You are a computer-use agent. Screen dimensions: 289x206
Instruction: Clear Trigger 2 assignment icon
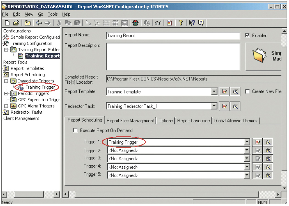[268, 150]
